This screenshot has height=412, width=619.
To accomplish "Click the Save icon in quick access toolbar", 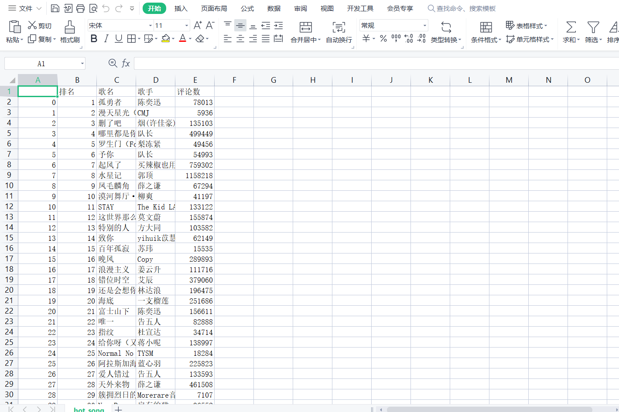I will tap(55, 8).
